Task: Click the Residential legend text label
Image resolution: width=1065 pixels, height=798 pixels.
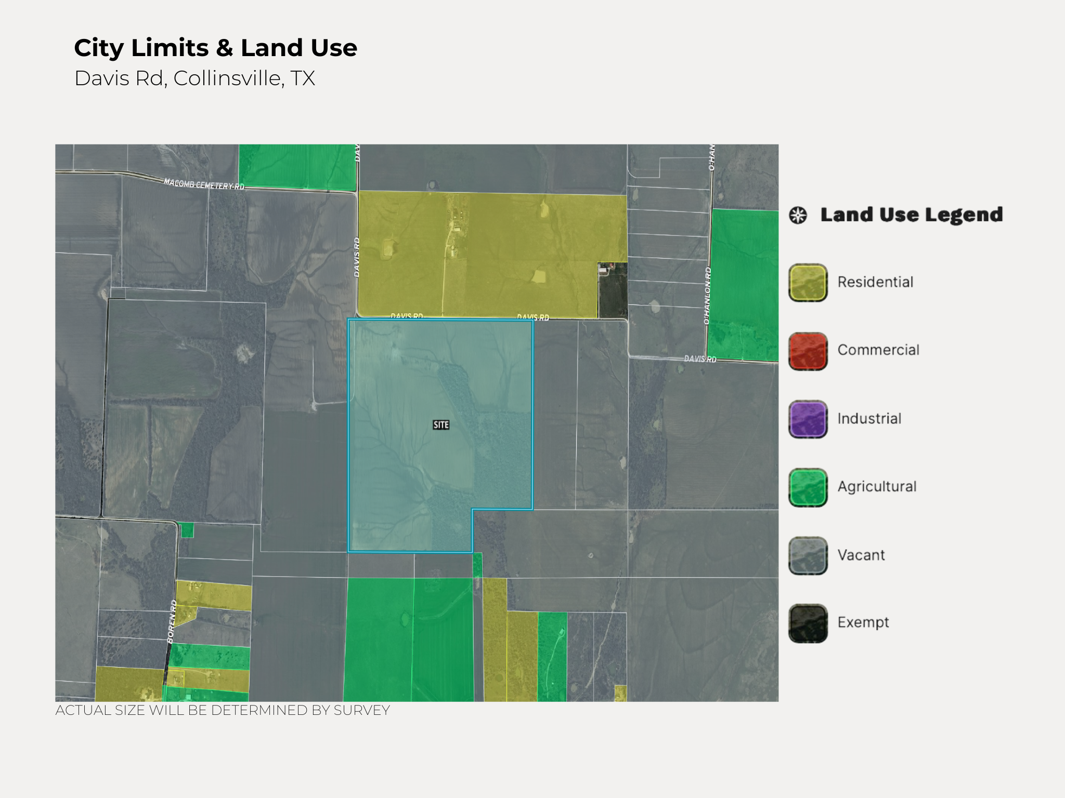Action: point(875,282)
